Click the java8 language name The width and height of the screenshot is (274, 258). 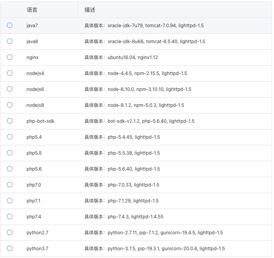[32, 42]
